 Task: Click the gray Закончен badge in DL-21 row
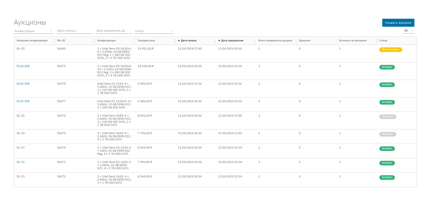[388, 117]
